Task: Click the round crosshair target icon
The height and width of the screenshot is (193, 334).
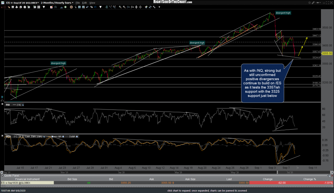Action: click(71, 7)
